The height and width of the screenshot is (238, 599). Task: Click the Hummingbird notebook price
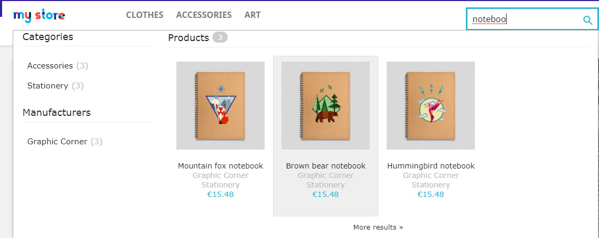click(x=430, y=194)
